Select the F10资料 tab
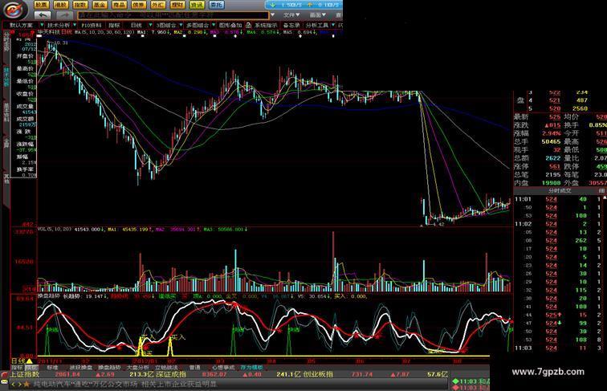 pos(92,25)
